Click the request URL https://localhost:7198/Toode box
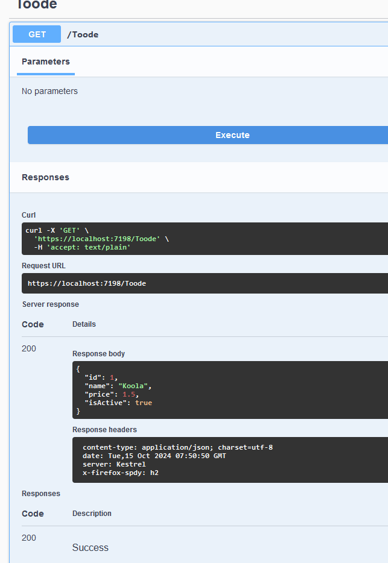This screenshot has width=388, height=563. coord(205,283)
